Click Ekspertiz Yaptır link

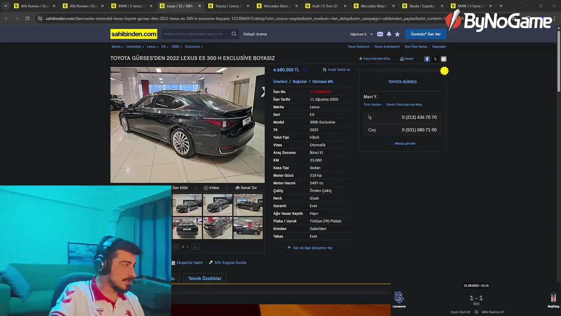click(x=187, y=263)
